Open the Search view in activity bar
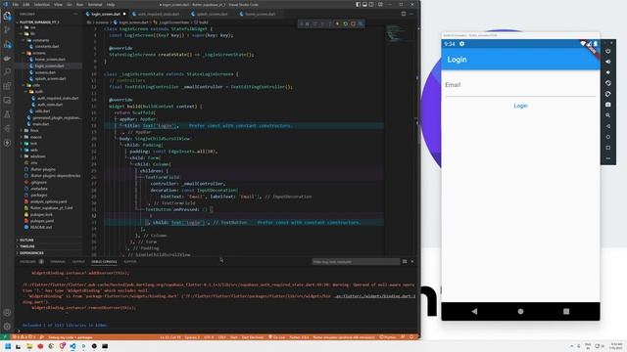This screenshot has width=627, height=352. [7, 71]
